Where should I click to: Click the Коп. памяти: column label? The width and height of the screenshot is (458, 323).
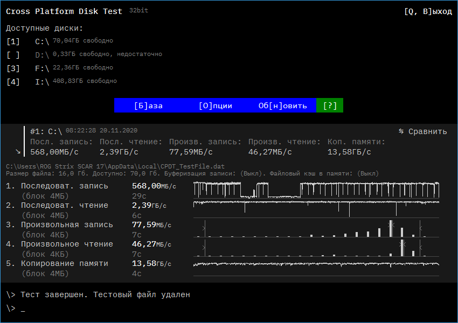point(356,142)
